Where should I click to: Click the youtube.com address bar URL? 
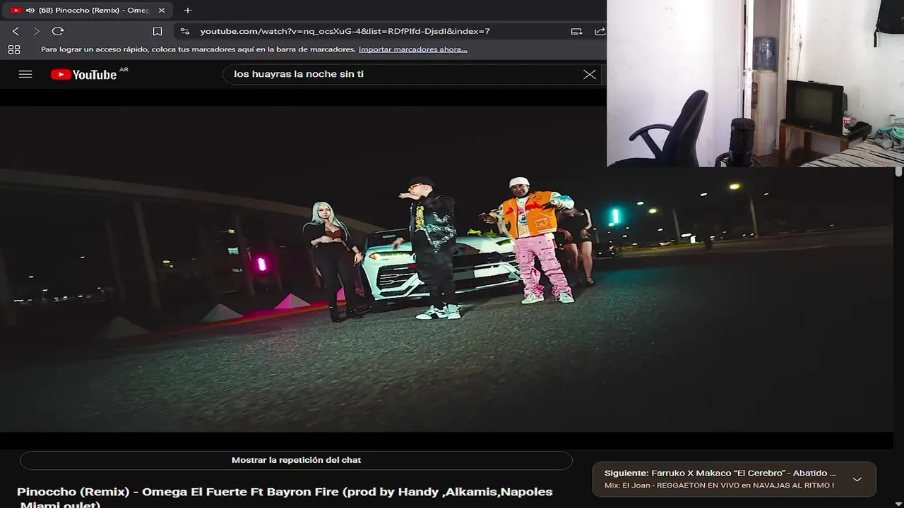click(x=345, y=31)
